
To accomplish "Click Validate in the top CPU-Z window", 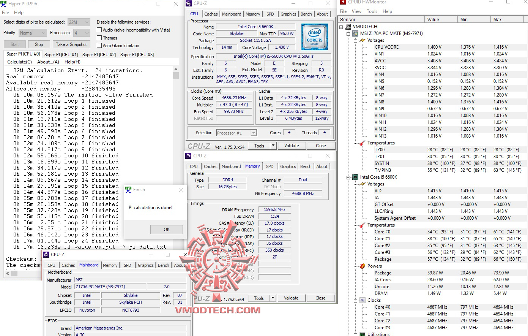I will [292, 146].
